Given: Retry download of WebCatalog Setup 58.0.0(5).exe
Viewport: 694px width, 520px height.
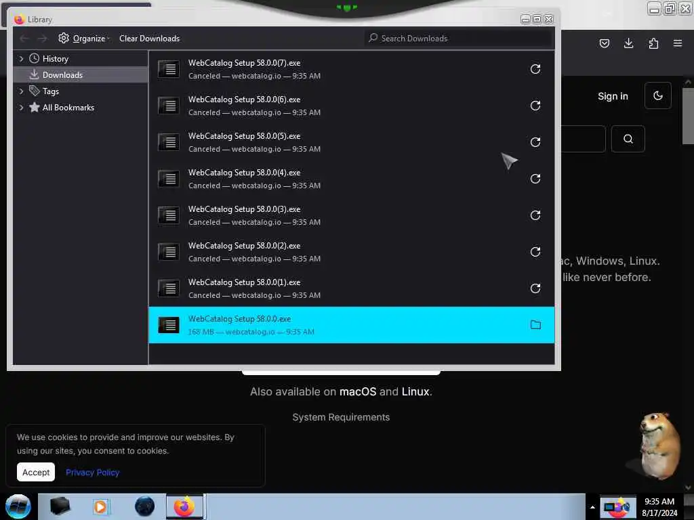Looking at the screenshot, I should coord(535,142).
